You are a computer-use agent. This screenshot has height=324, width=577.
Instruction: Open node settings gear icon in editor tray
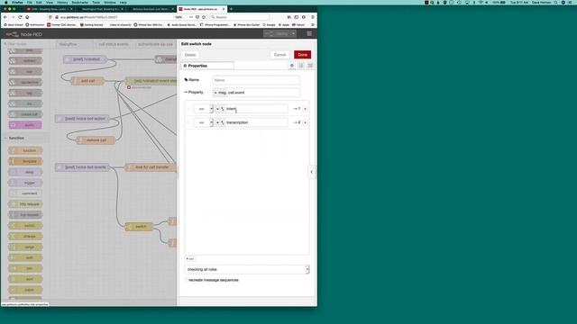[292, 66]
